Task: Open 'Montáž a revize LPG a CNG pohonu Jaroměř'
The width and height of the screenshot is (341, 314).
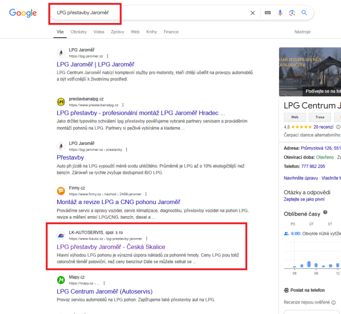Action: click(119, 202)
